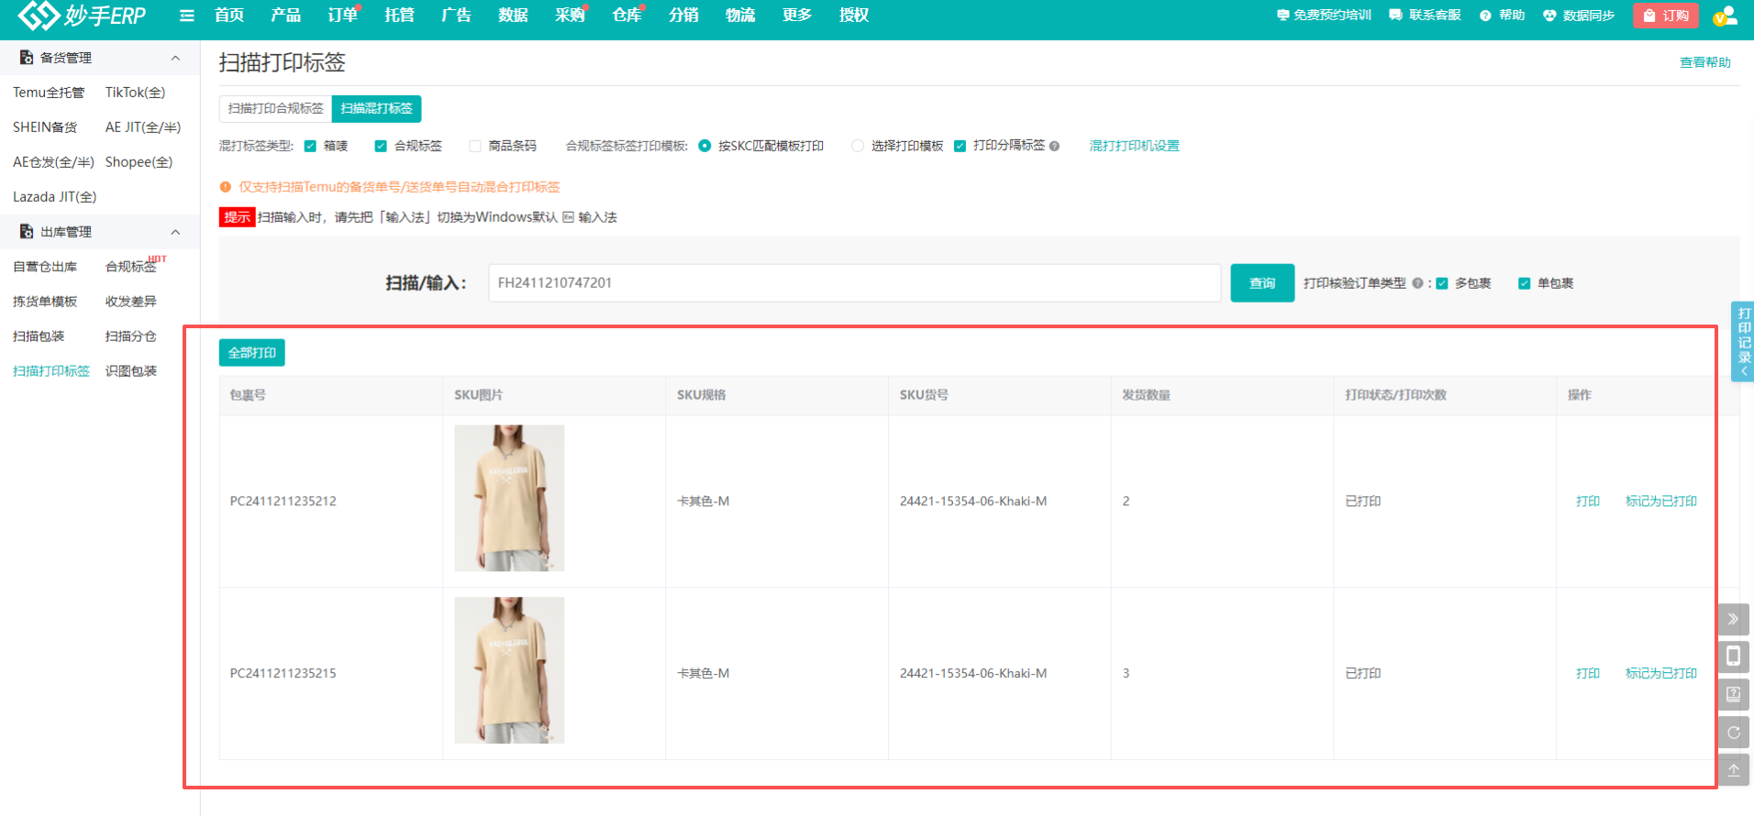The image size is (1754, 816).
Task: Open the 查看帮助 link
Action: tap(1705, 62)
